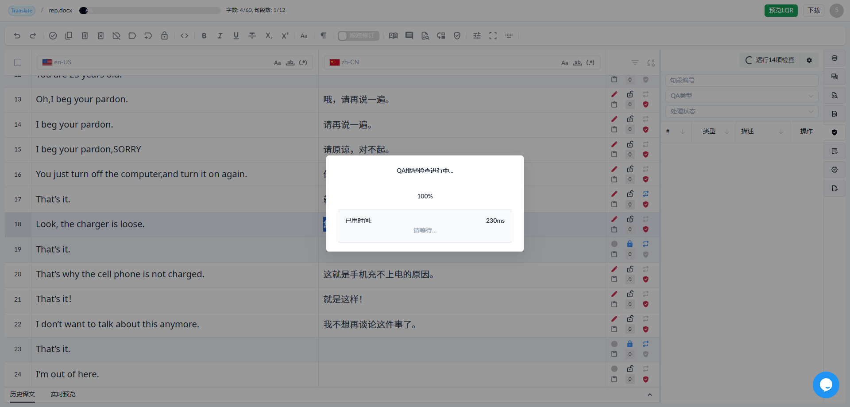
Task: Open the QA类型 dropdown
Action: point(742,96)
